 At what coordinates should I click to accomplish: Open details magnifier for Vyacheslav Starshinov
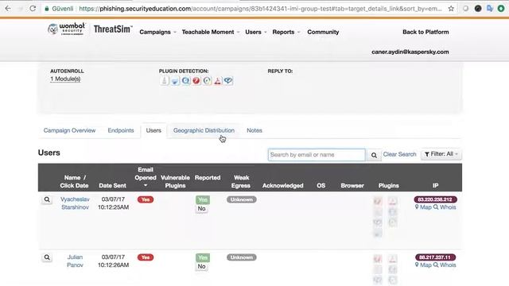click(47, 199)
